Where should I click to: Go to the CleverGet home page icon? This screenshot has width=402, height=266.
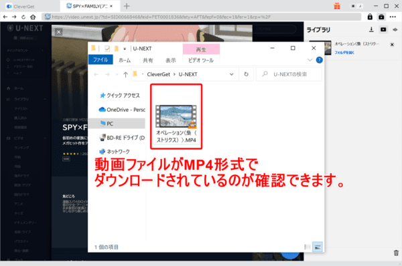click(33, 17)
